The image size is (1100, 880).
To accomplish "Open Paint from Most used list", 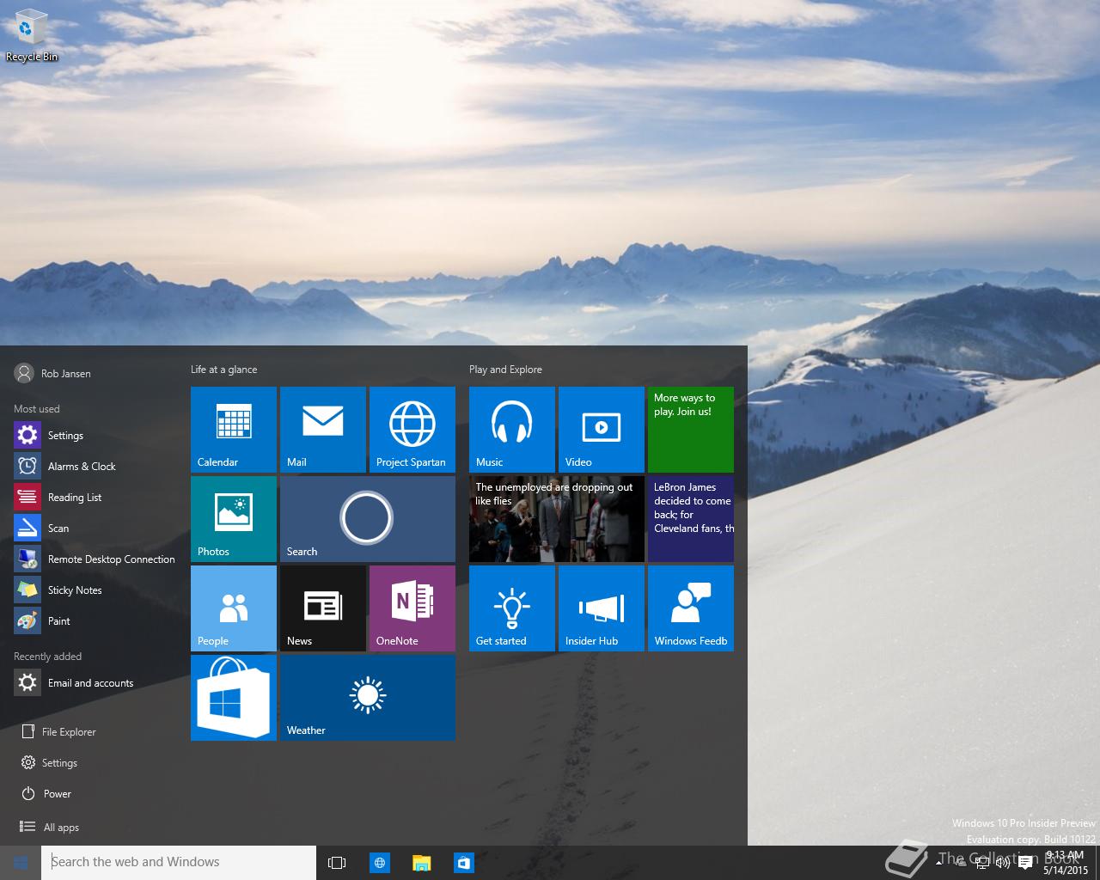I will tap(95, 621).
